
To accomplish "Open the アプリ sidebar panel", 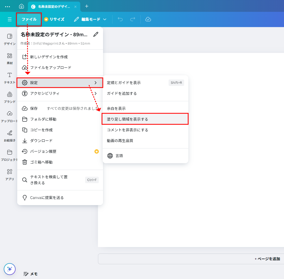I will tap(10, 175).
